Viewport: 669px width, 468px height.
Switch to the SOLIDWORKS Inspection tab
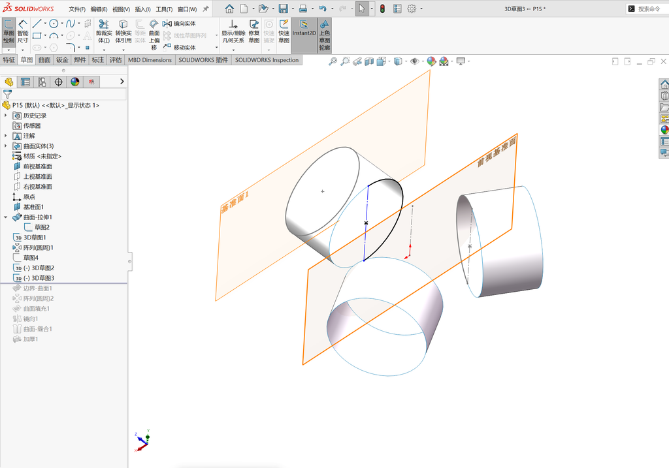point(267,59)
